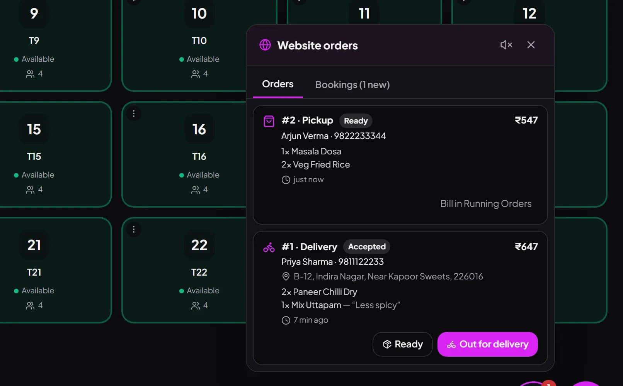623x386 pixels.
Task: Open the three-dot menu on table T16
Action: point(134,113)
